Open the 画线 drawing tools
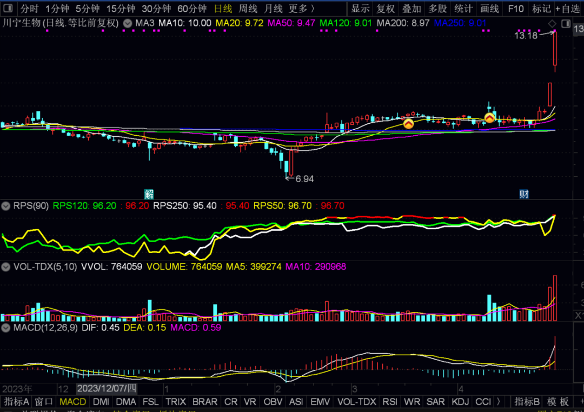 (x=489, y=9)
